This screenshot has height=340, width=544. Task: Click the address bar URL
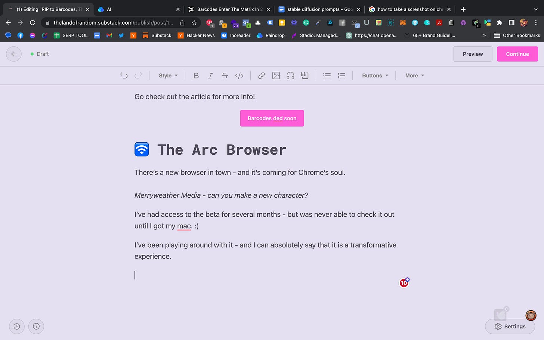point(113,23)
